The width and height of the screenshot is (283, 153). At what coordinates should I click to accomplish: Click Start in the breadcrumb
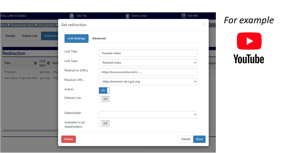click(4, 25)
